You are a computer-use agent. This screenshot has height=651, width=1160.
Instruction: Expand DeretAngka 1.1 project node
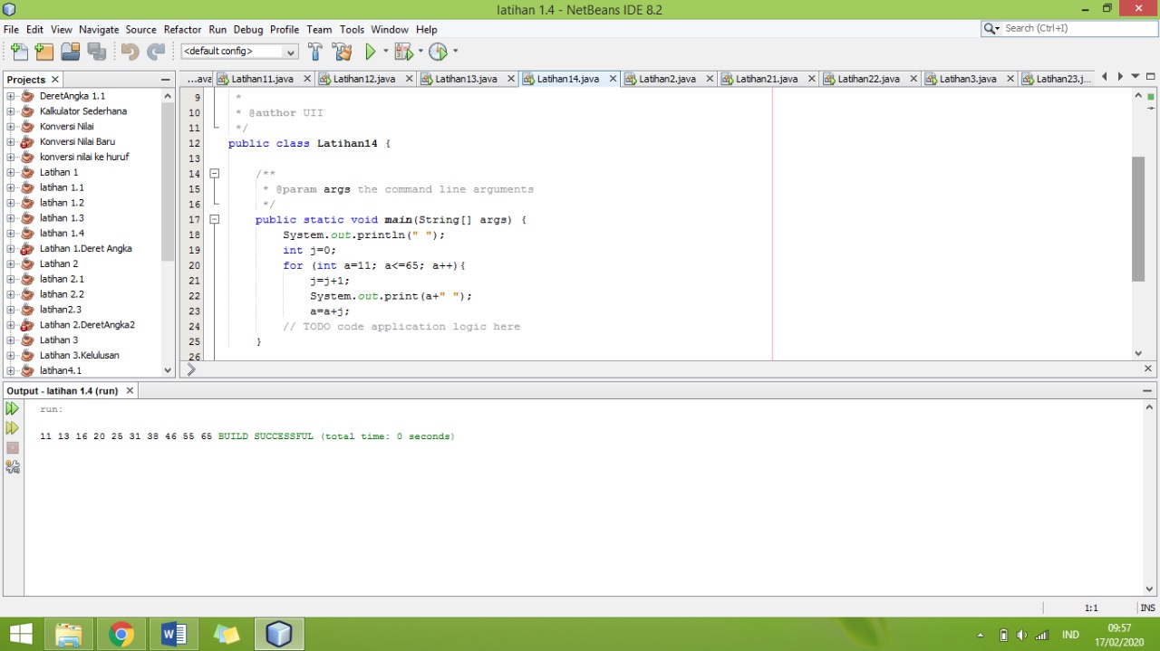point(10,96)
